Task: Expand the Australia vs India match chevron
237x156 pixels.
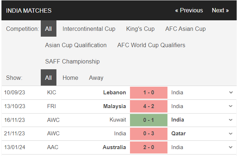Action: pos(230,147)
